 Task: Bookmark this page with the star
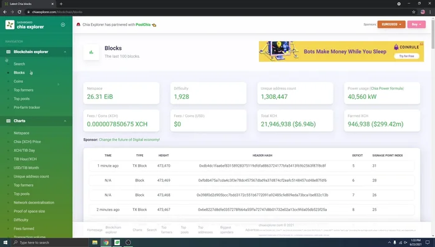click(413, 12)
